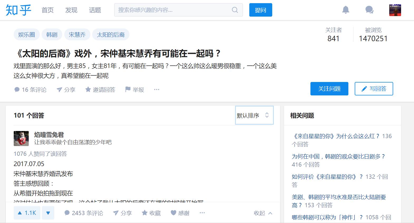Click the magnifier search icon
The width and height of the screenshot is (414, 223).
pos(235,10)
